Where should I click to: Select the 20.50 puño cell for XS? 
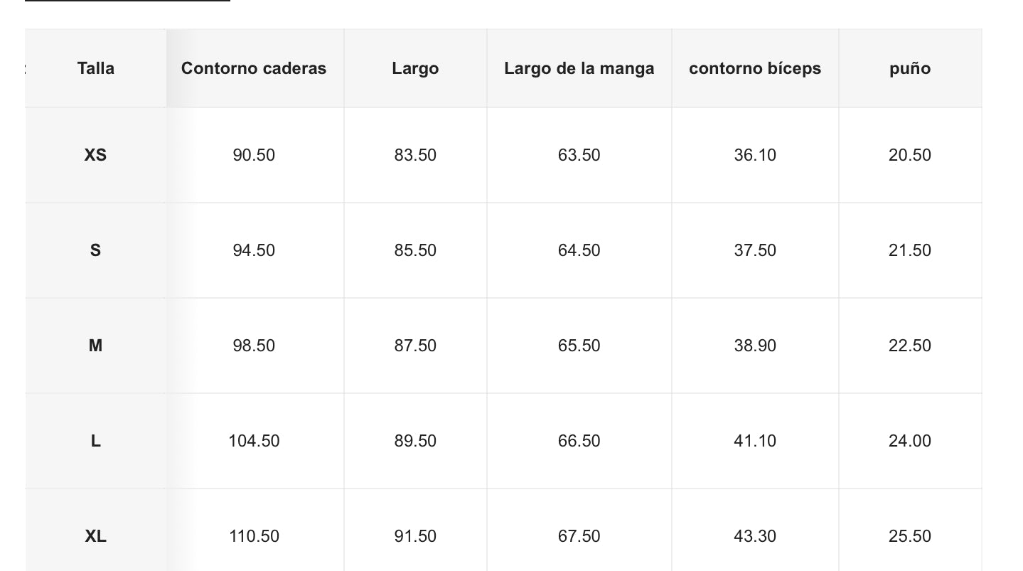tap(909, 155)
